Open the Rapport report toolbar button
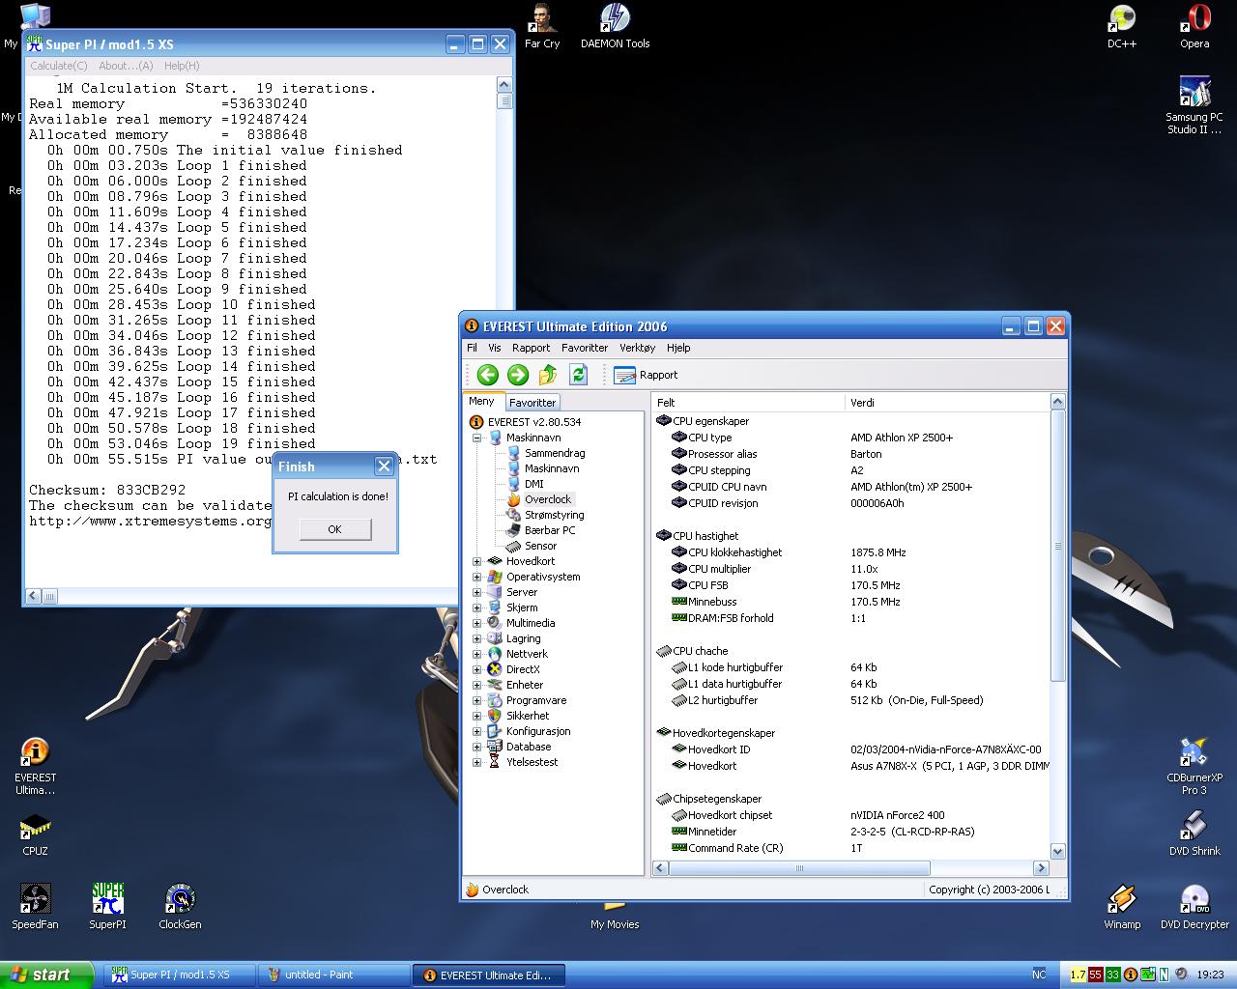The width and height of the screenshot is (1237, 989). click(646, 375)
